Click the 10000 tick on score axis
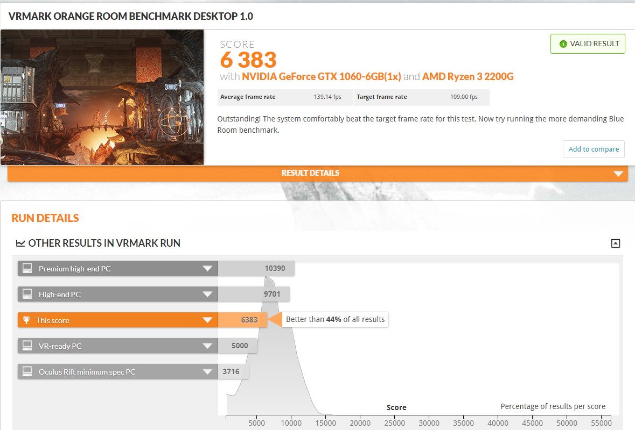This screenshot has width=635, height=430. pos(291,423)
